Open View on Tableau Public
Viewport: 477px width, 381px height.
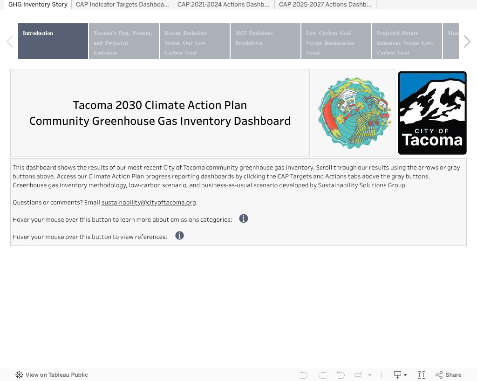pyautogui.click(x=52, y=375)
